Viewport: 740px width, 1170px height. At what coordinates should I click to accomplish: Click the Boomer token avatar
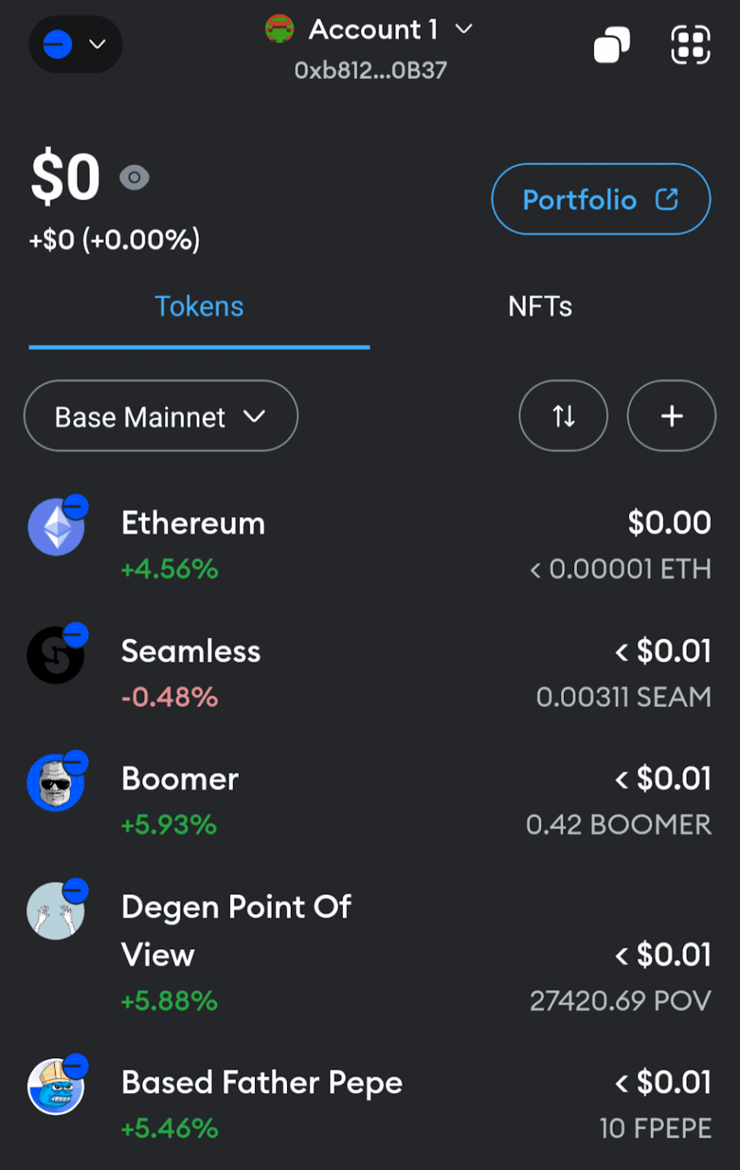(x=56, y=783)
